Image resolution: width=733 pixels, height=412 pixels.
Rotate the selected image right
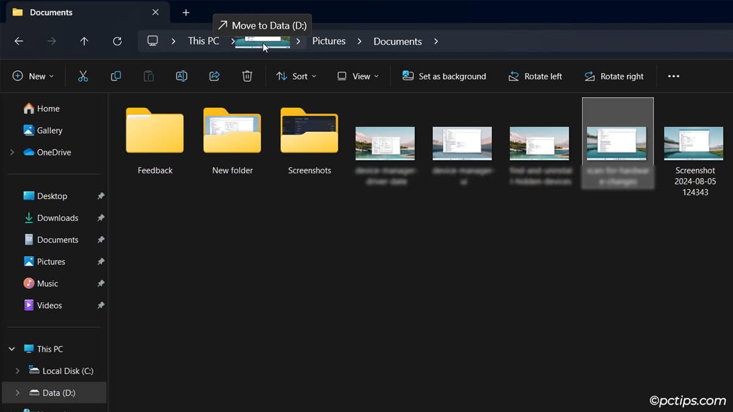point(614,76)
